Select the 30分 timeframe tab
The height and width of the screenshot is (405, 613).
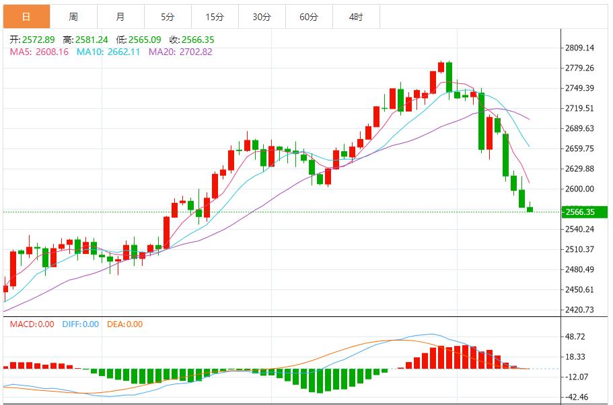tap(262, 17)
